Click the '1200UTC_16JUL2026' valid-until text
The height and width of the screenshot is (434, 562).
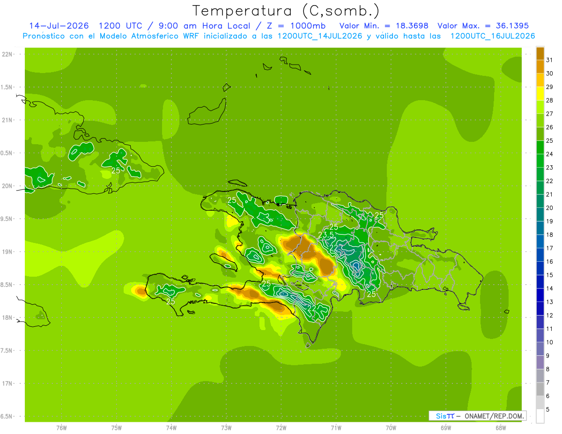493,36
